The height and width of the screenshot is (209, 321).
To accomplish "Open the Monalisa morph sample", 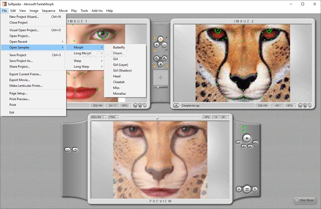I will point(125,94).
